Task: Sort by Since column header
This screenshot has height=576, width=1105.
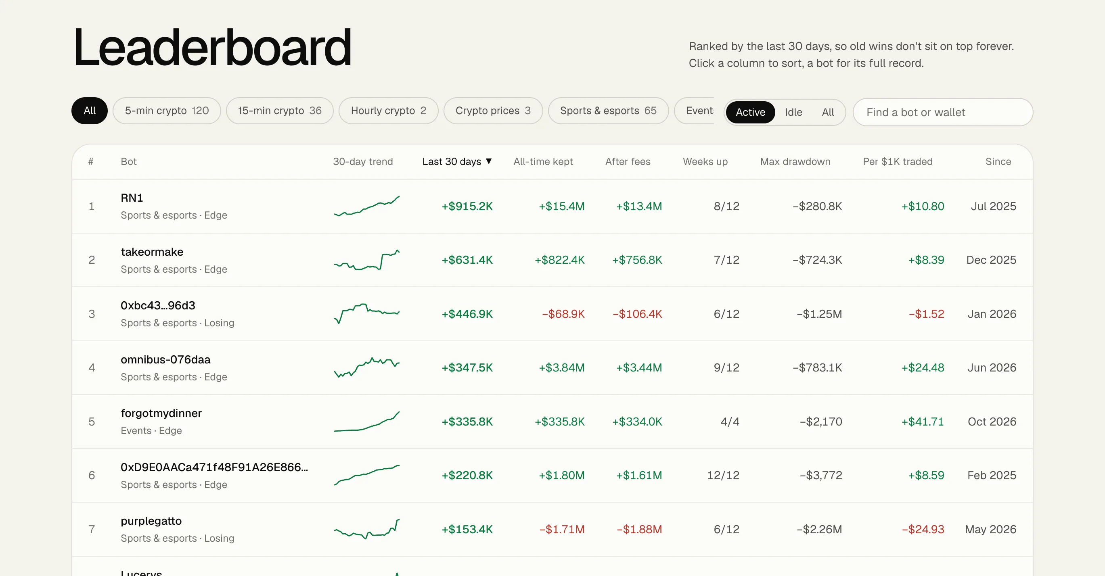Action: pos(998,162)
